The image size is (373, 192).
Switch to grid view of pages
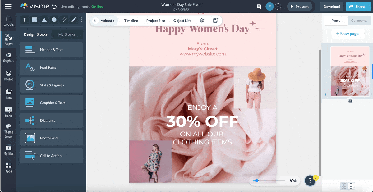344,186
